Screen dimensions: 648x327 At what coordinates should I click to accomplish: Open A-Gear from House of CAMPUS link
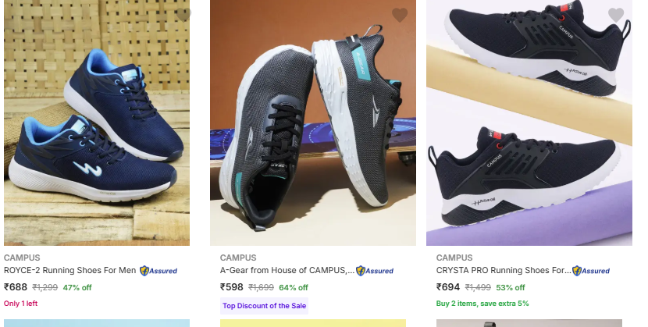click(287, 271)
